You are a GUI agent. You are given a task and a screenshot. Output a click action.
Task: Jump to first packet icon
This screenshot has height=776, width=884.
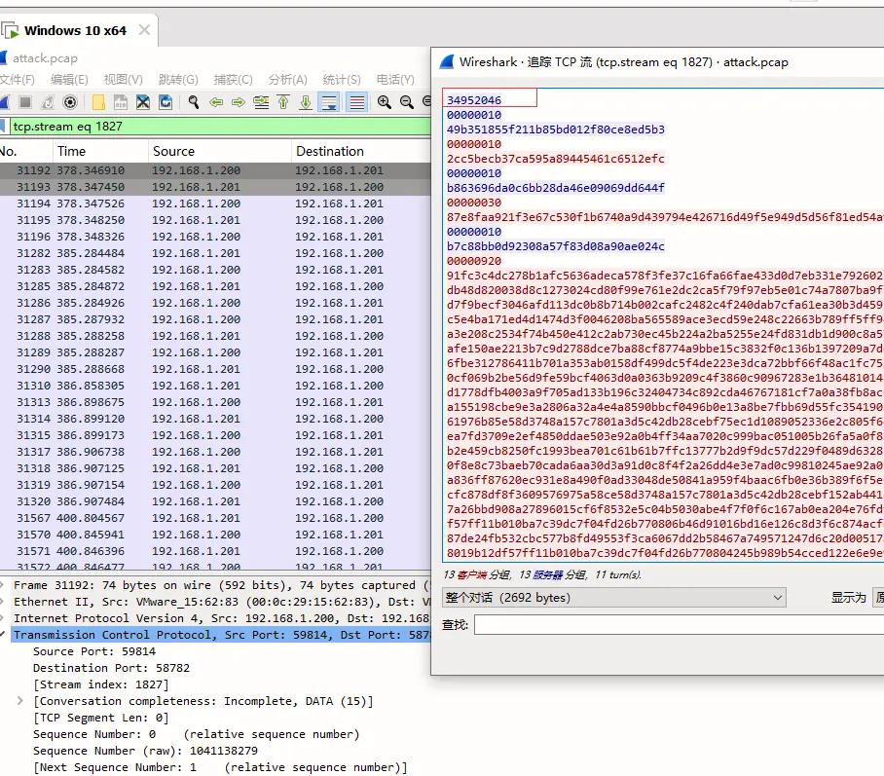pyautogui.click(x=283, y=102)
